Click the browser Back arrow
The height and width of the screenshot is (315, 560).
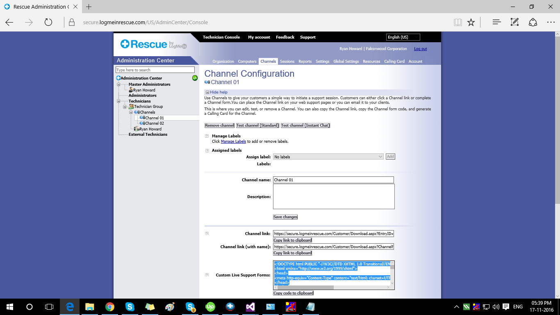[9, 23]
